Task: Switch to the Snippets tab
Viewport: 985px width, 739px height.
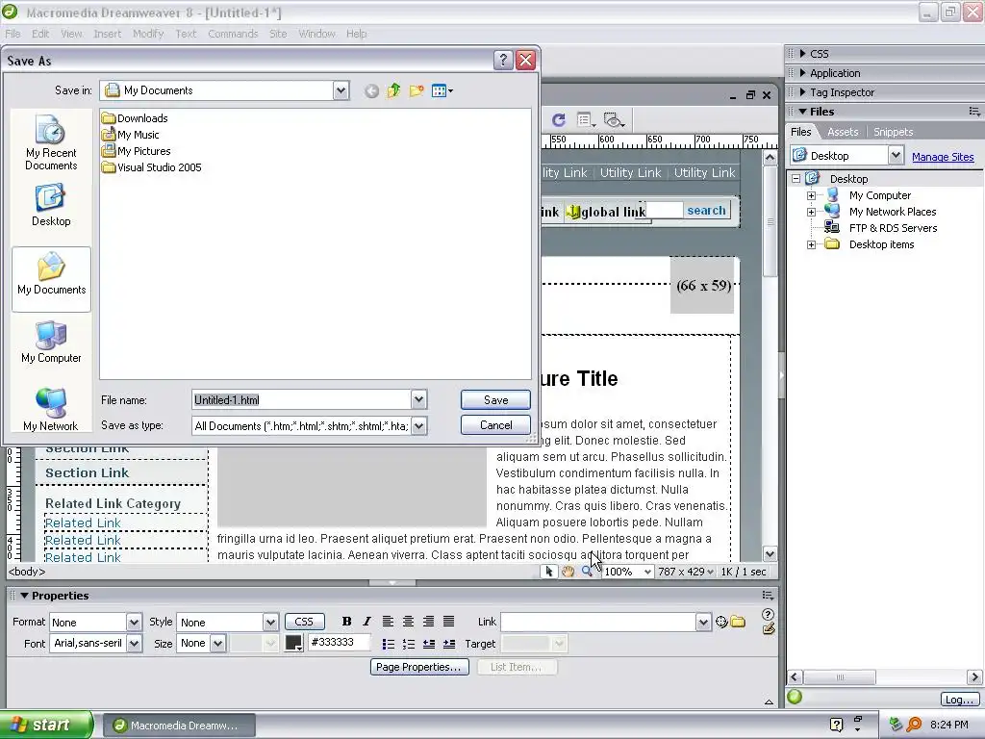Action: click(x=893, y=132)
